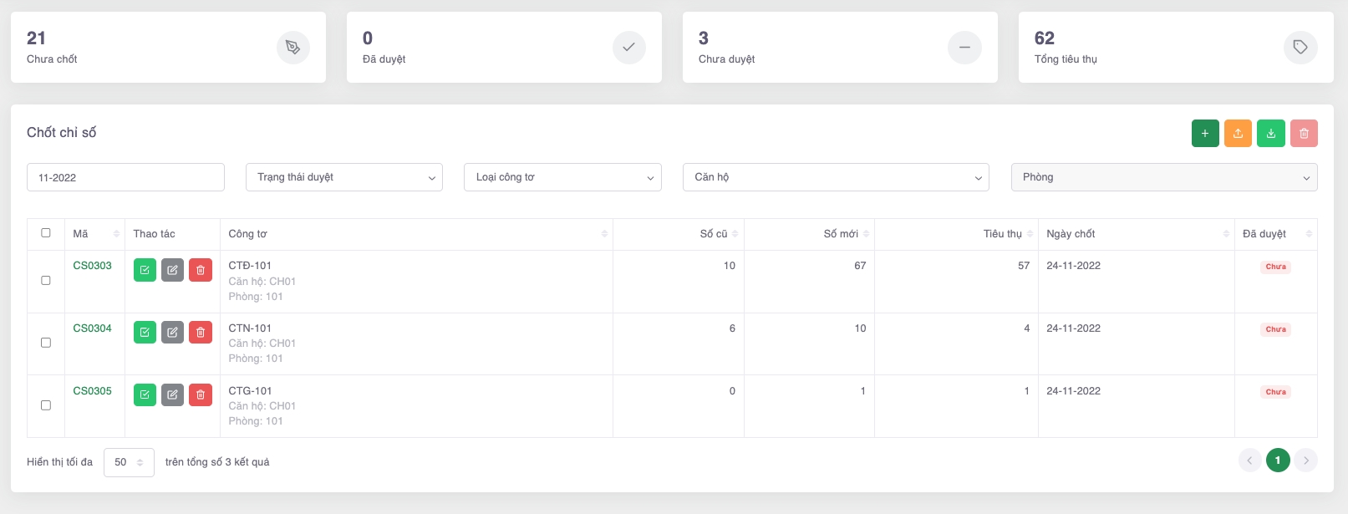Delete reading CS0305 with red trash icon
This screenshot has width=1348, height=514.
pos(201,394)
